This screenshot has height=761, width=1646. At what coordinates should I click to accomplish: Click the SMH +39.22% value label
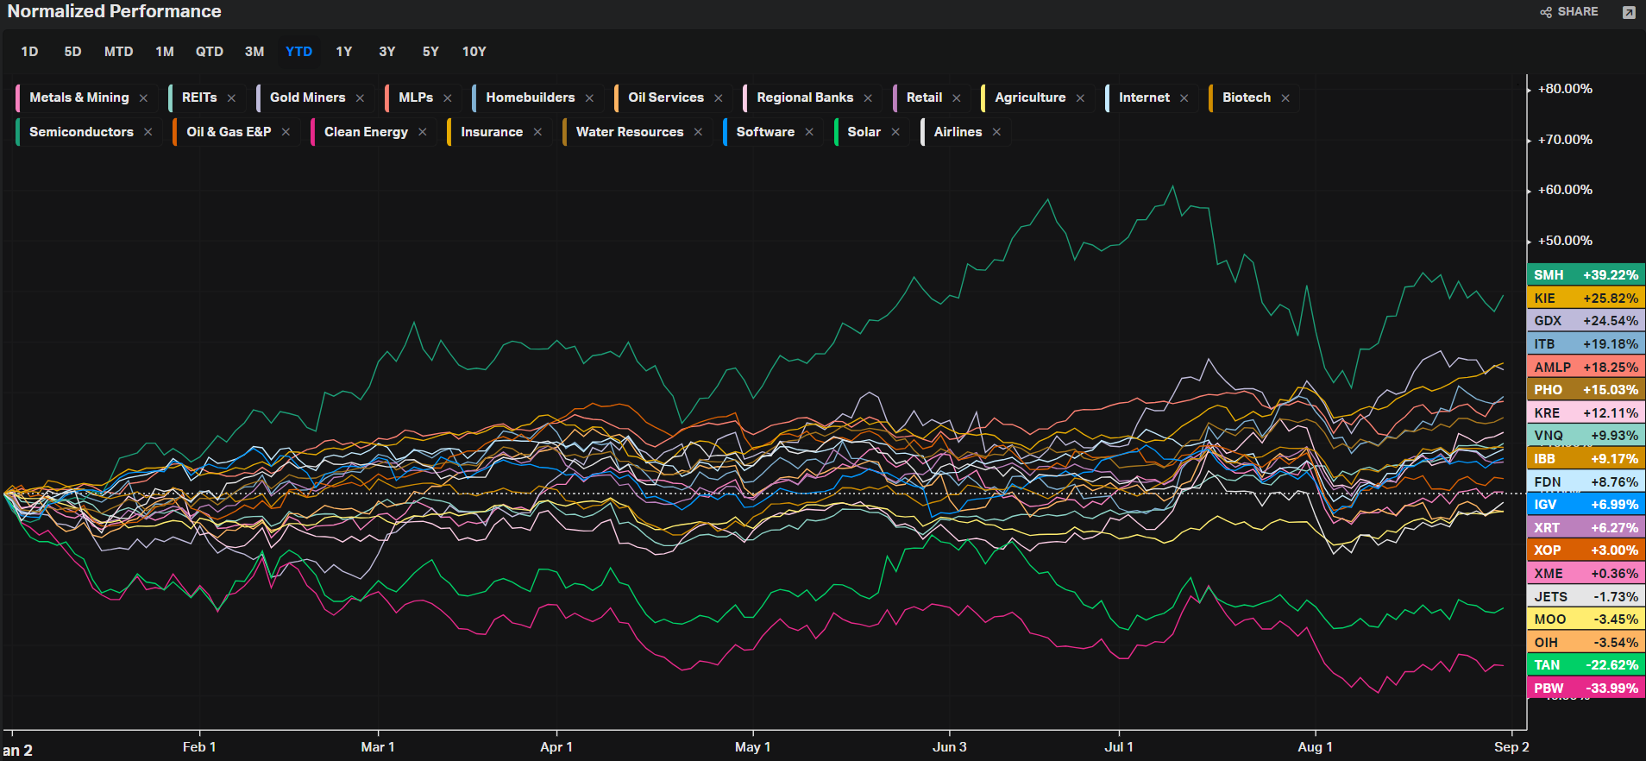(x=1586, y=275)
